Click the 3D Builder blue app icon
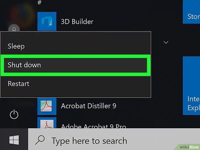Screen dimensions: 200x150 (x=47, y=21)
